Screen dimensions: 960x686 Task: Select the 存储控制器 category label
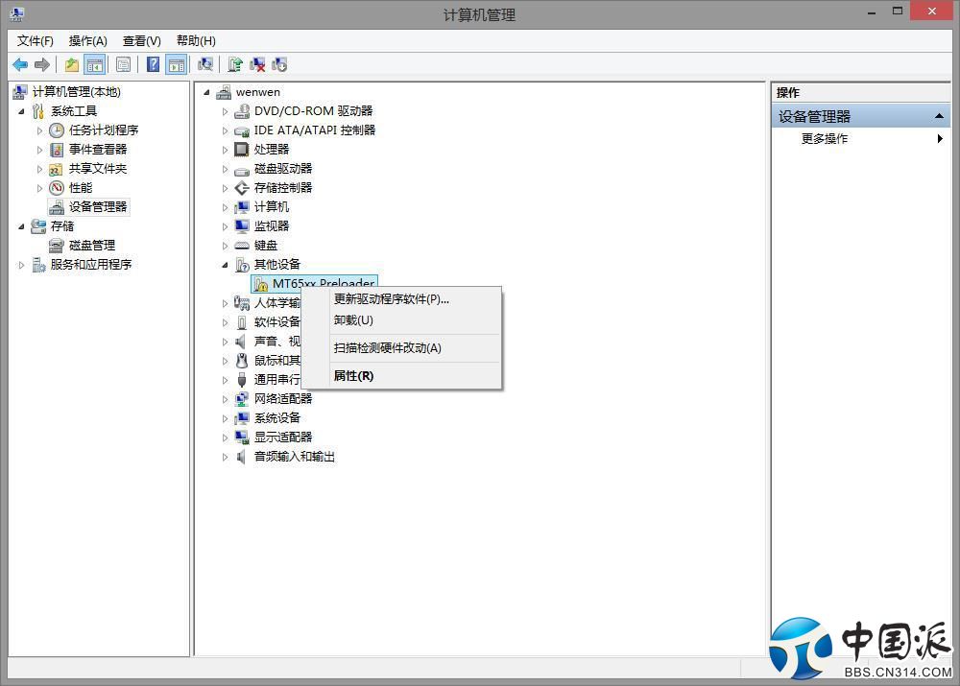coord(283,187)
